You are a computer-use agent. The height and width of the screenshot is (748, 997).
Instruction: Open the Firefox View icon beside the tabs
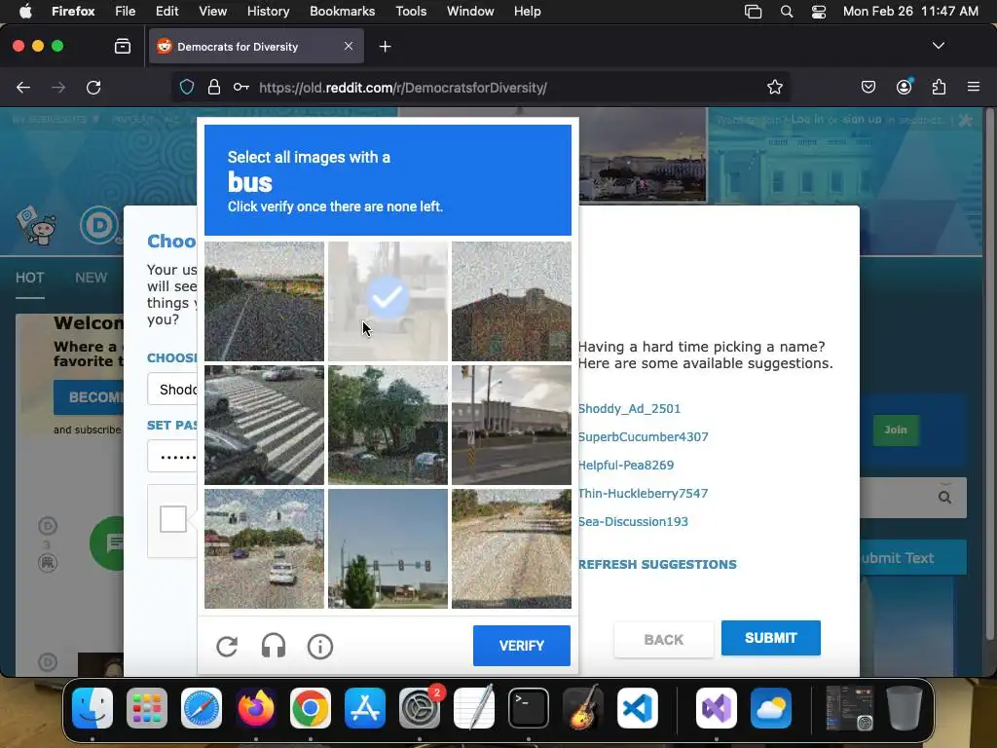[123, 46]
